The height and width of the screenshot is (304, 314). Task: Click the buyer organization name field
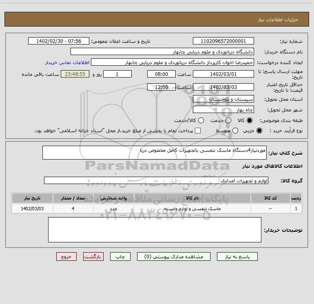click(162, 51)
